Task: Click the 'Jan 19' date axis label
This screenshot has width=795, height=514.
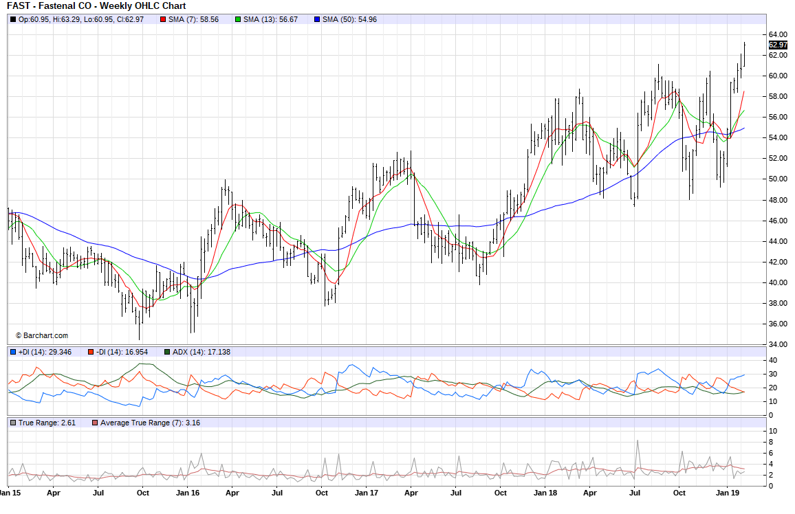Action: click(x=727, y=493)
